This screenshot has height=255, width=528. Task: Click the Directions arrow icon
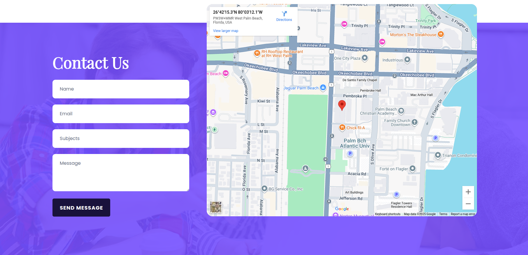(x=284, y=14)
